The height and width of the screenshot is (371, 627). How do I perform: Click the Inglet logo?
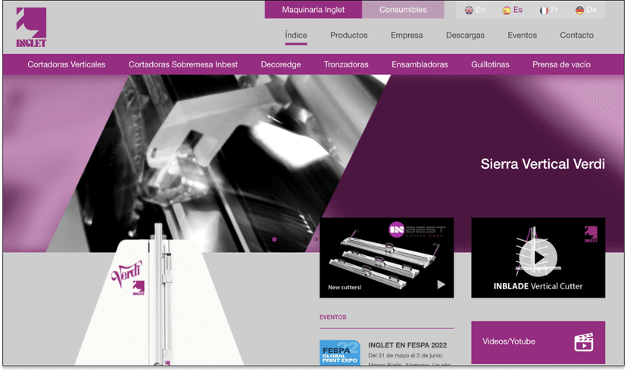pyautogui.click(x=31, y=27)
